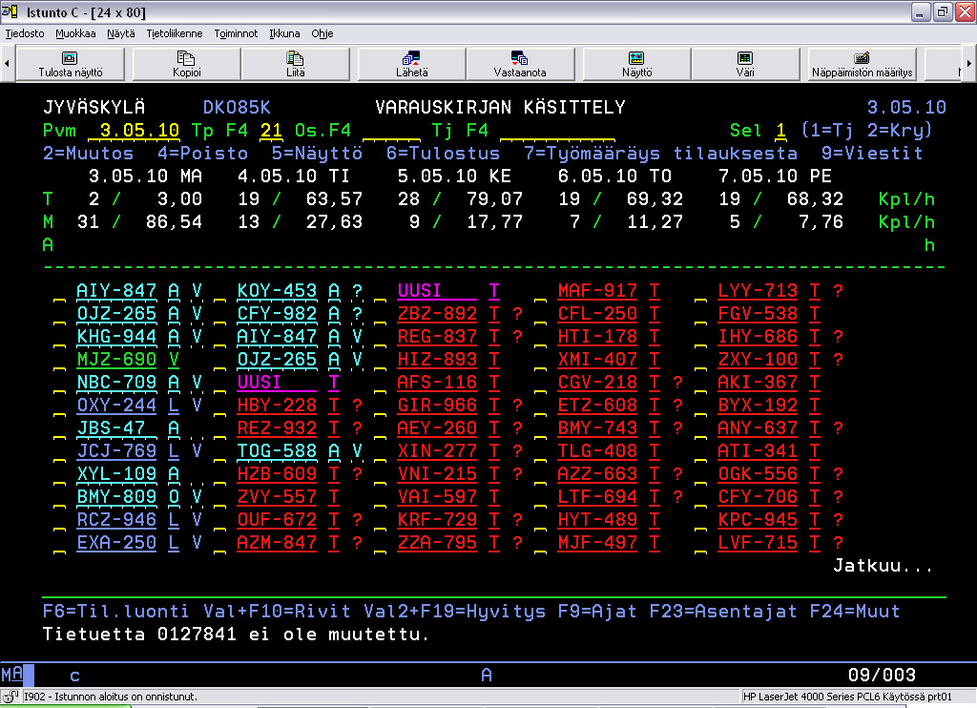Image resolution: width=977 pixels, height=708 pixels.
Task: Click the reservation KOY-453
Action: click(x=277, y=291)
